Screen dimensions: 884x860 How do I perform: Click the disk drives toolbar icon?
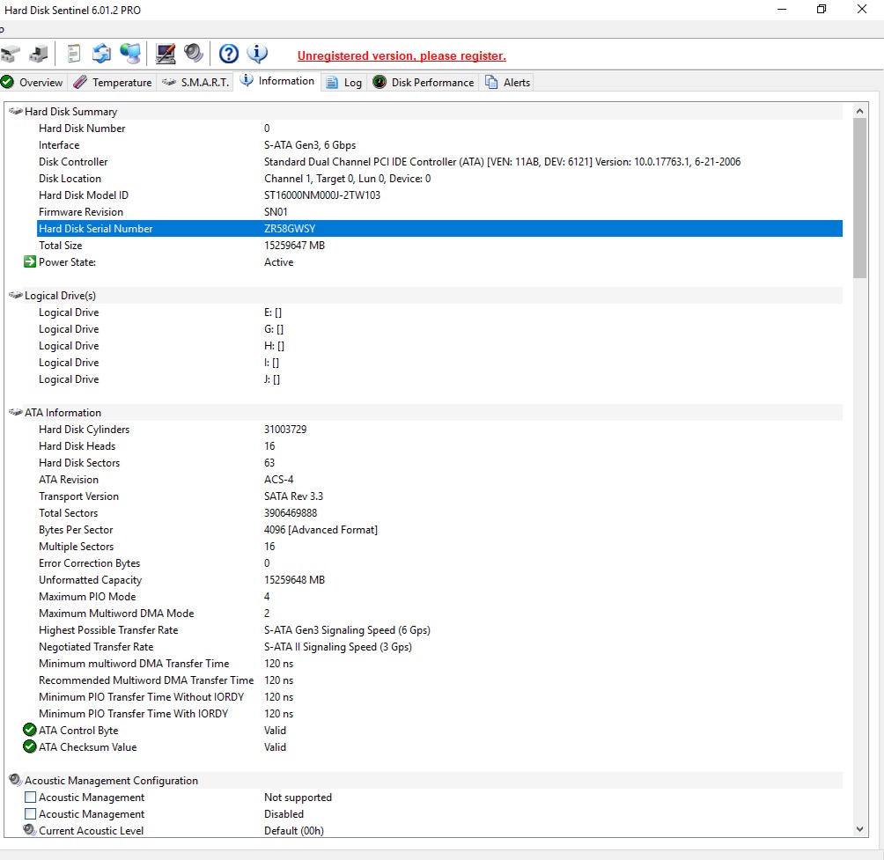click(x=11, y=54)
